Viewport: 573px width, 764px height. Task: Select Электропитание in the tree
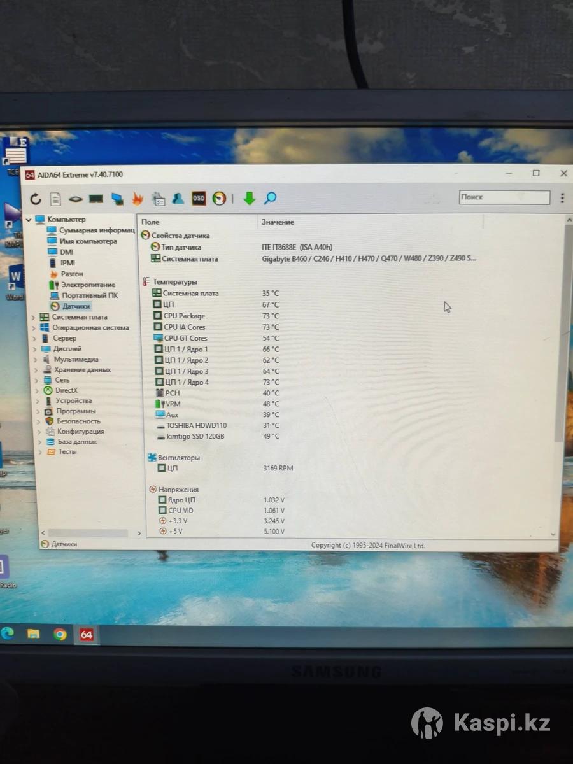tap(88, 285)
